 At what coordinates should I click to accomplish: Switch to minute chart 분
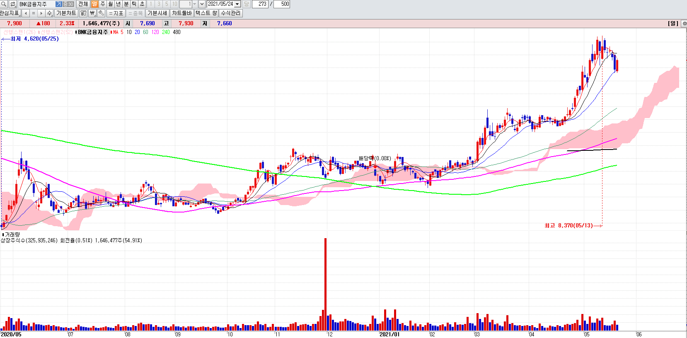126,4
